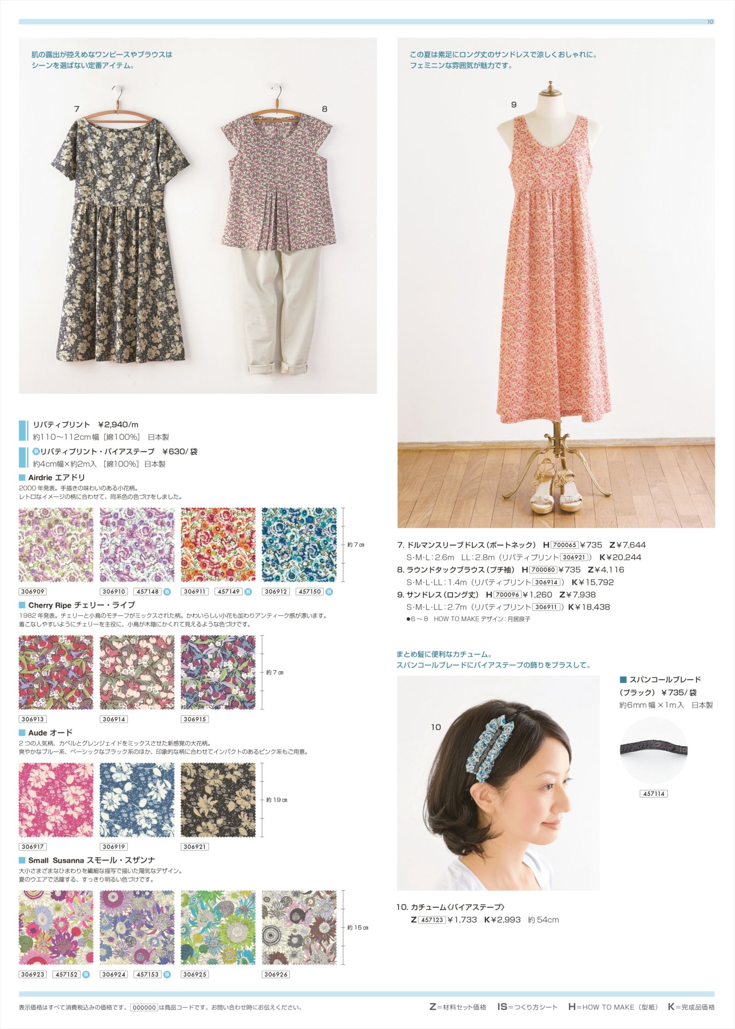Click the blue B icon beside code 457153
Screen dimensions: 735x1029
pos(167,974)
